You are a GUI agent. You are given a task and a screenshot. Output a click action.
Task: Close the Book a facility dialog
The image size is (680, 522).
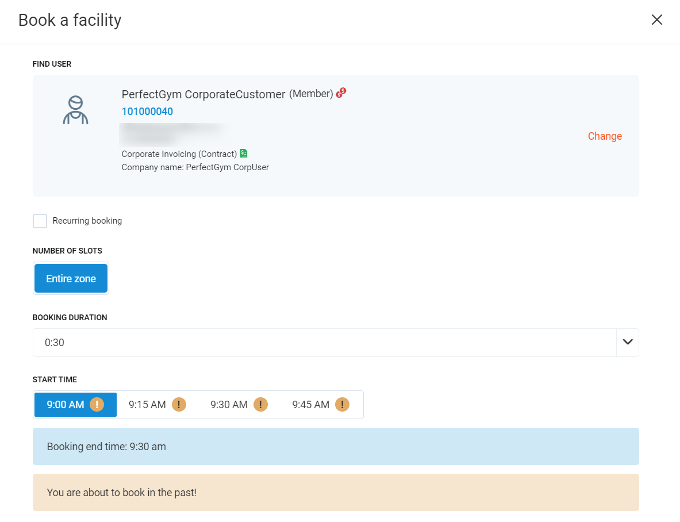656,20
